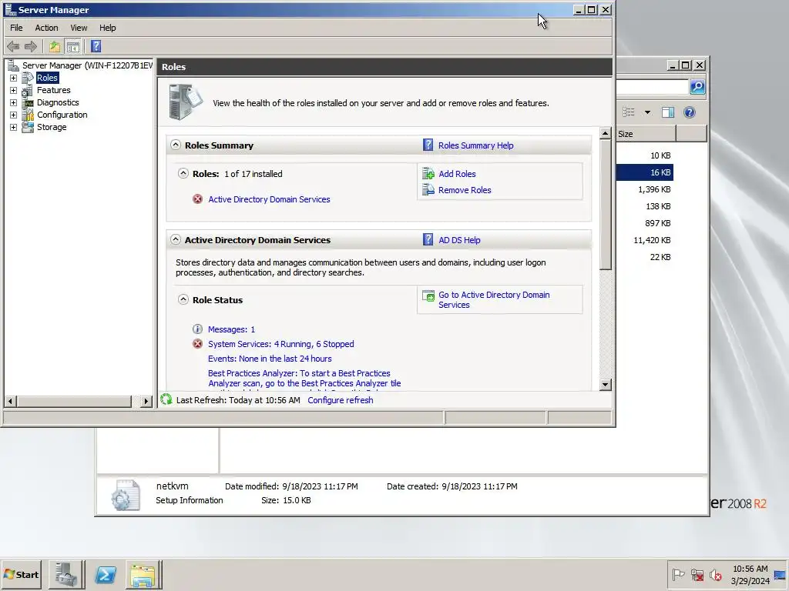Click the Roles pane scroll up arrow
789x591 pixels.
click(606, 133)
